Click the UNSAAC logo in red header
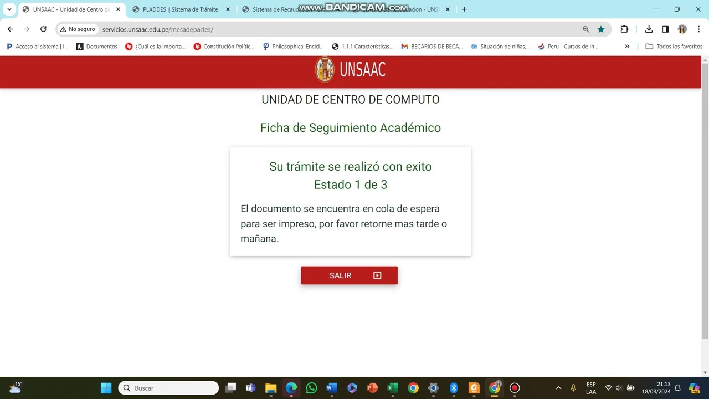 [x=350, y=70]
